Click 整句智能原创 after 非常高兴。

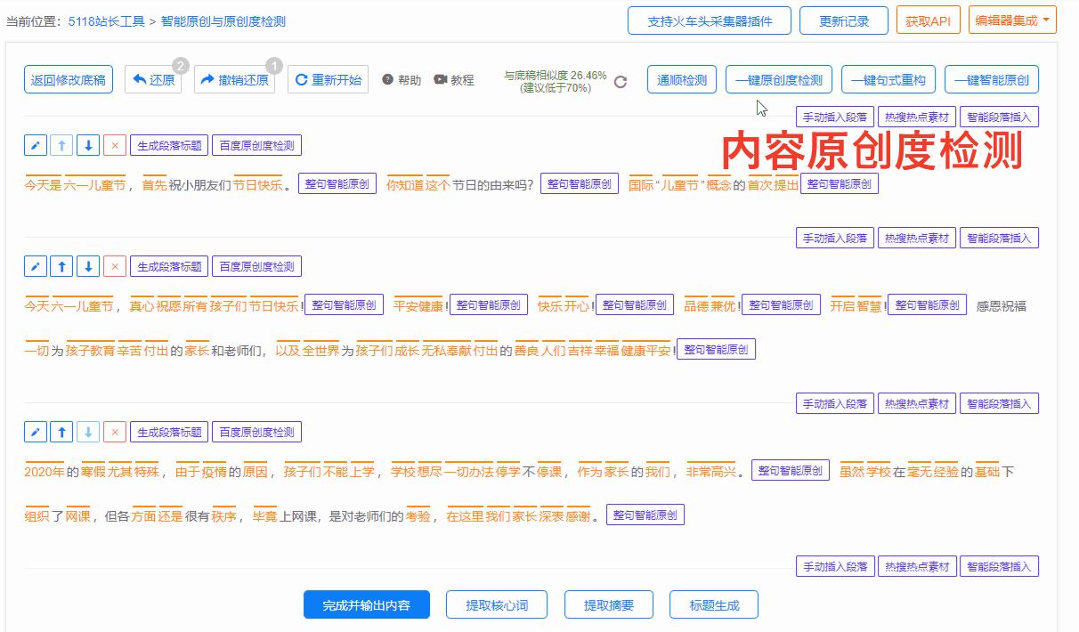[791, 471]
